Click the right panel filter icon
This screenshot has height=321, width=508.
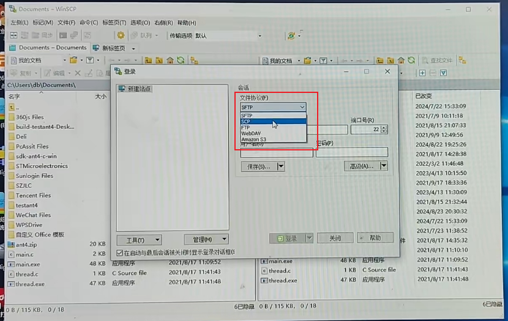pyautogui.click(x=323, y=60)
